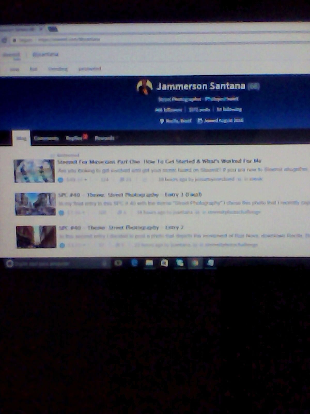
Task: Open the trending feed link
Action: pyautogui.click(x=58, y=69)
